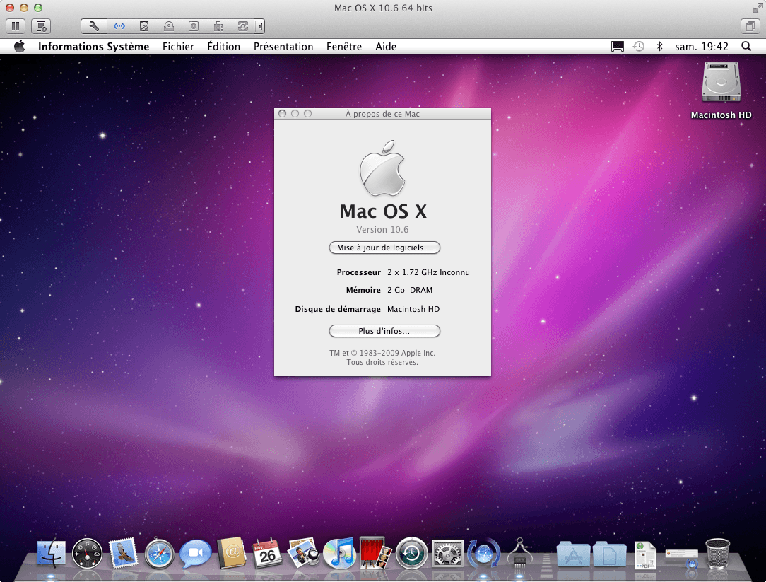The width and height of the screenshot is (766, 582).
Task: Open Address Book from the Dock
Action: pyautogui.click(x=231, y=553)
